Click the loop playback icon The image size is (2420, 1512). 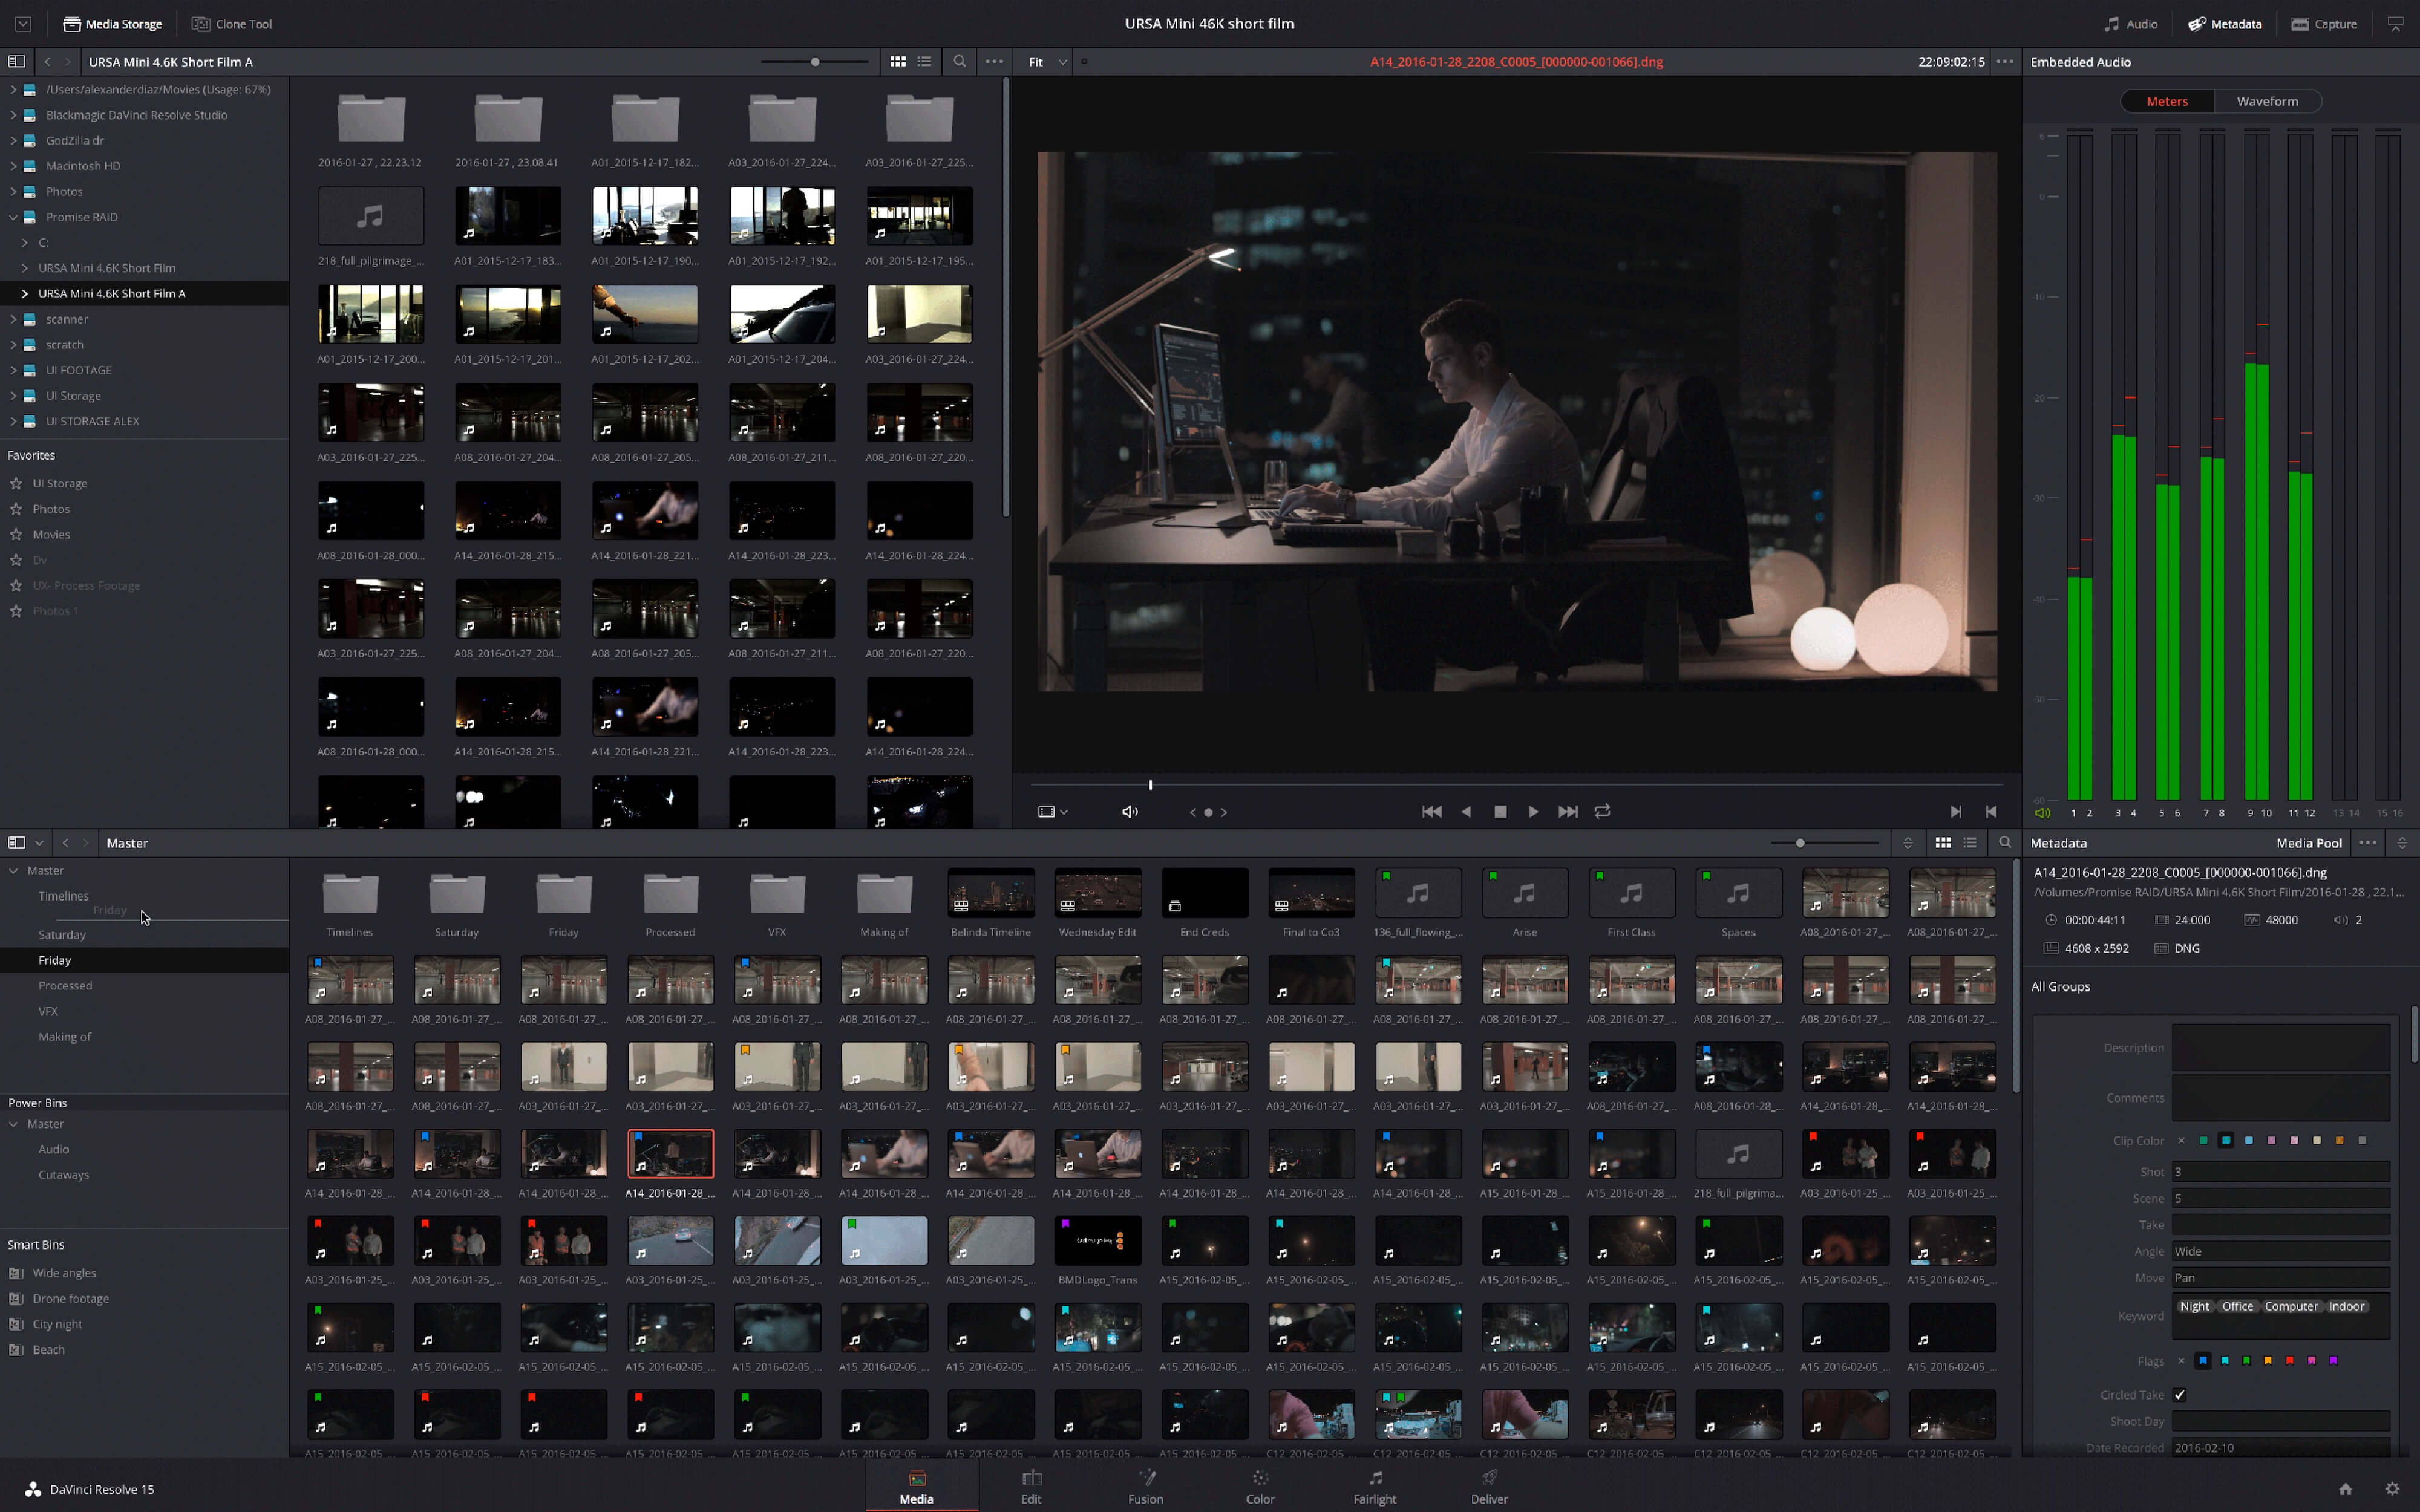tap(1601, 810)
